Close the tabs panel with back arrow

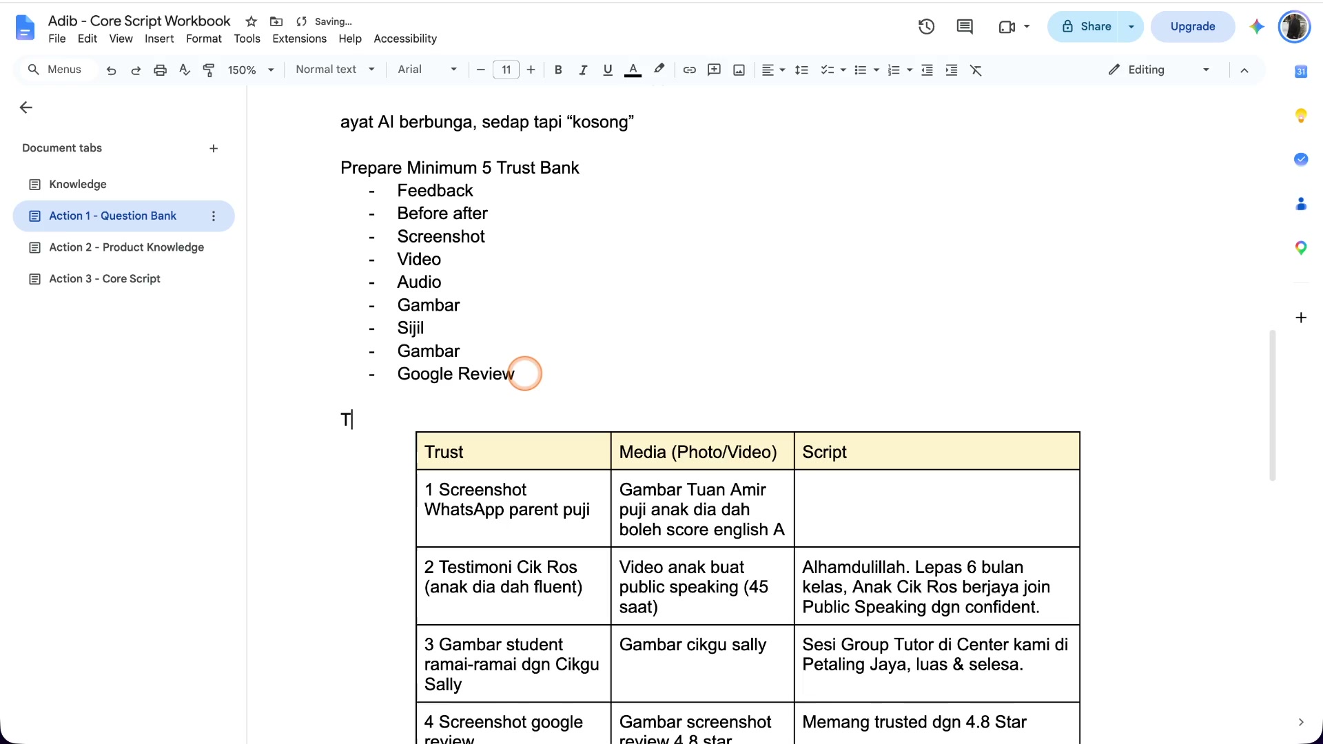(26, 107)
